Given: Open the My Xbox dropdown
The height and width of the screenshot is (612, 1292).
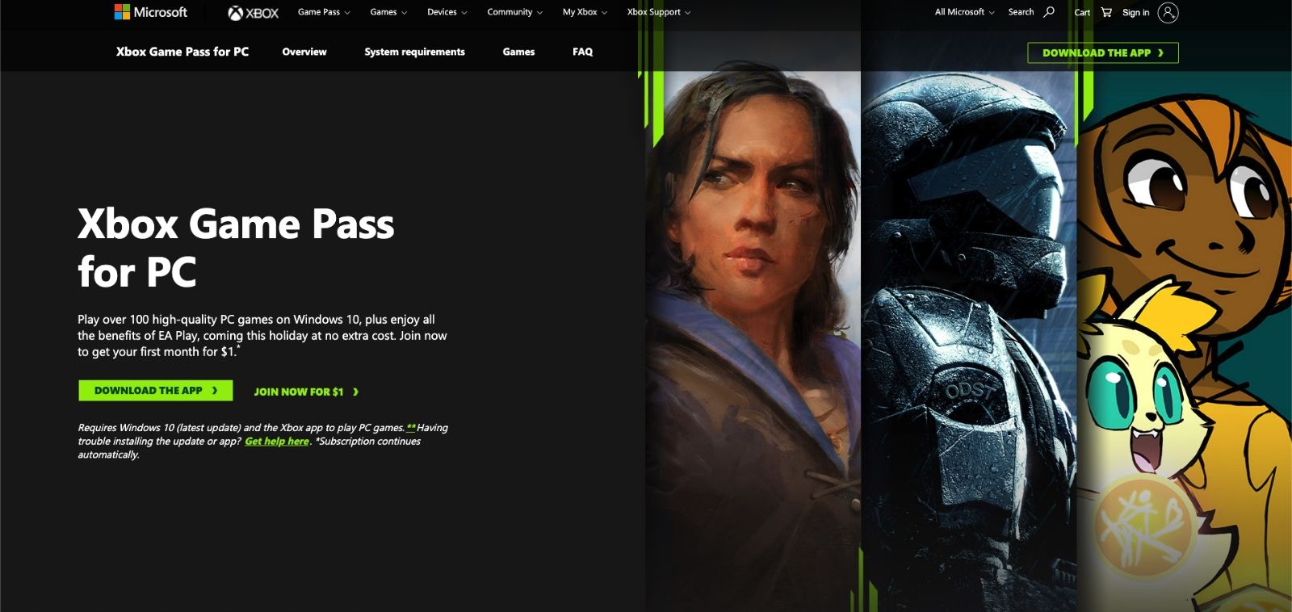Looking at the screenshot, I should [585, 12].
